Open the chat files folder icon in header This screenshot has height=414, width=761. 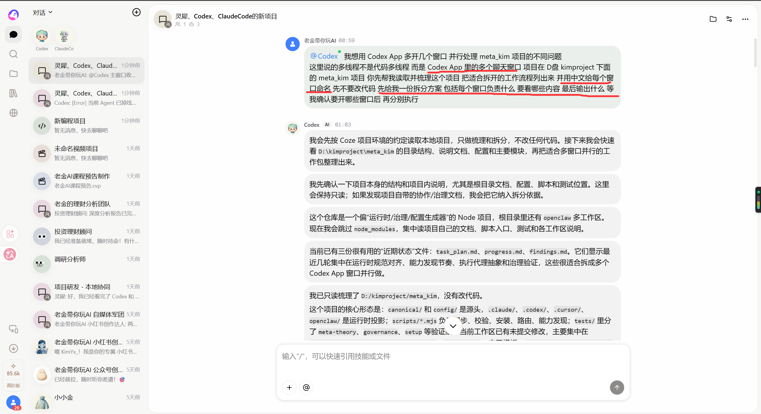click(x=713, y=19)
